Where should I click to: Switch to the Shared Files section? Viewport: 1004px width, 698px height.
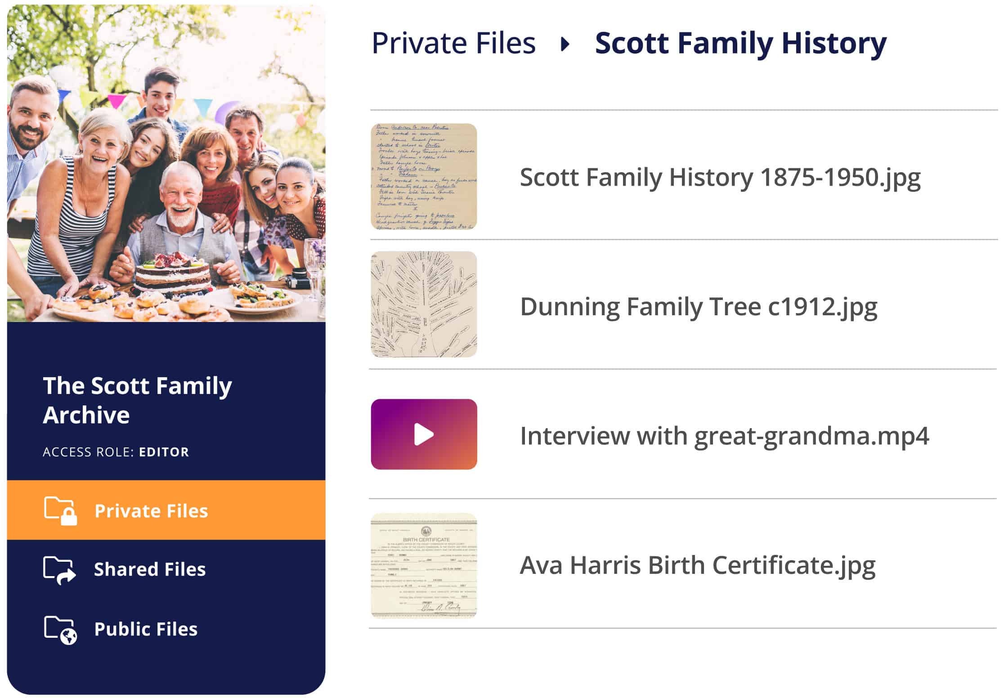point(149,569)
